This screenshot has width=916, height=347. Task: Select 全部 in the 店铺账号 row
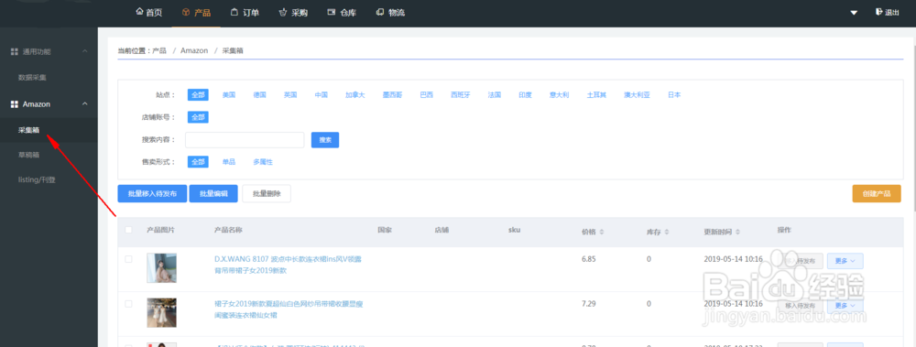point(198,117)
